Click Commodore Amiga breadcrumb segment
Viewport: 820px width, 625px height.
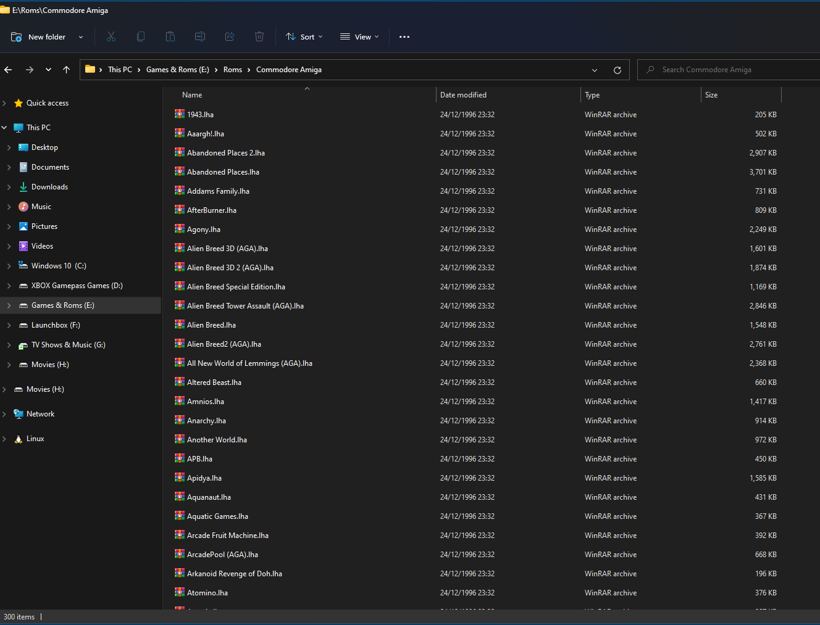pos(289,70)
